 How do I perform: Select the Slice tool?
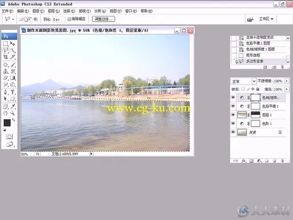click(13, 57)
